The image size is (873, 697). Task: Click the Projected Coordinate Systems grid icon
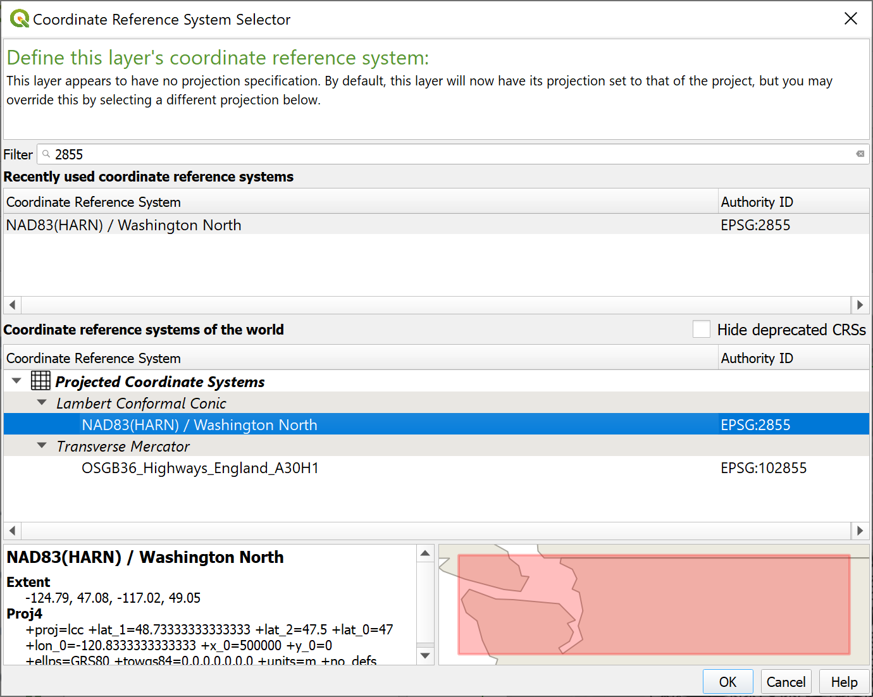[40, 381]
